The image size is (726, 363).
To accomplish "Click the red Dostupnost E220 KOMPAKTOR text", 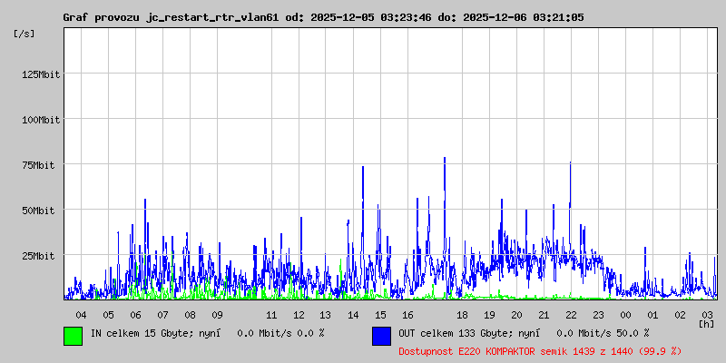I will pos(539,350).
